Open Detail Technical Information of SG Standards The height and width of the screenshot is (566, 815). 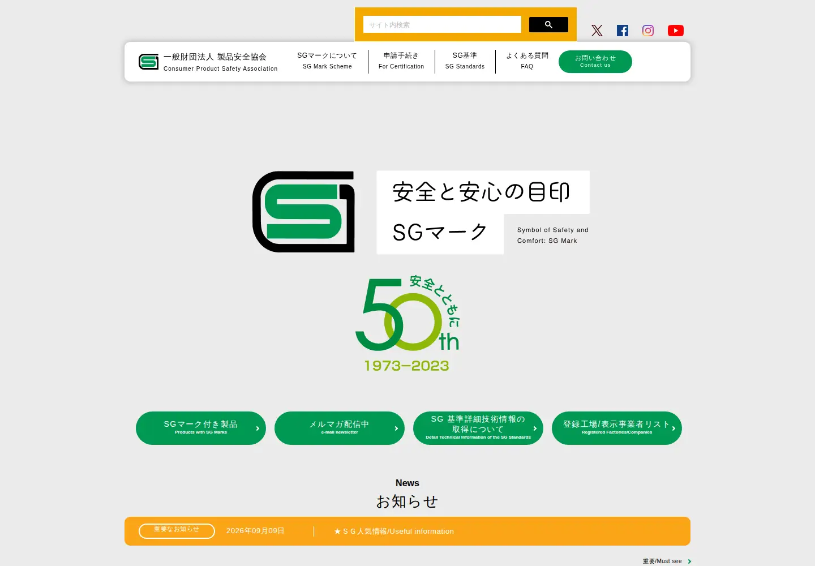(x=478, y=428)
